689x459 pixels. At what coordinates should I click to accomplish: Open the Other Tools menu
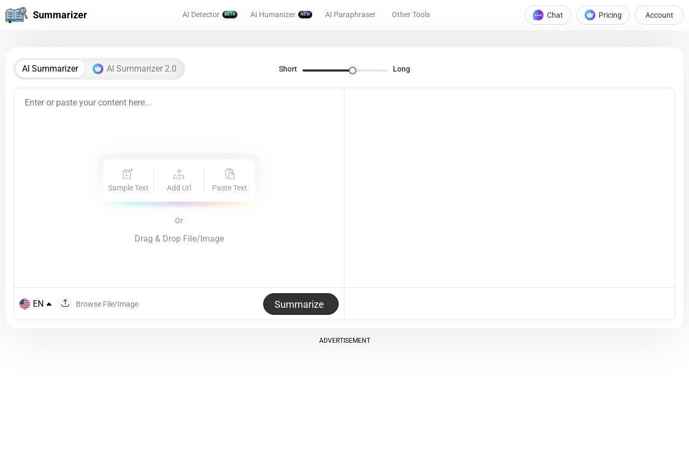[411, 15]
